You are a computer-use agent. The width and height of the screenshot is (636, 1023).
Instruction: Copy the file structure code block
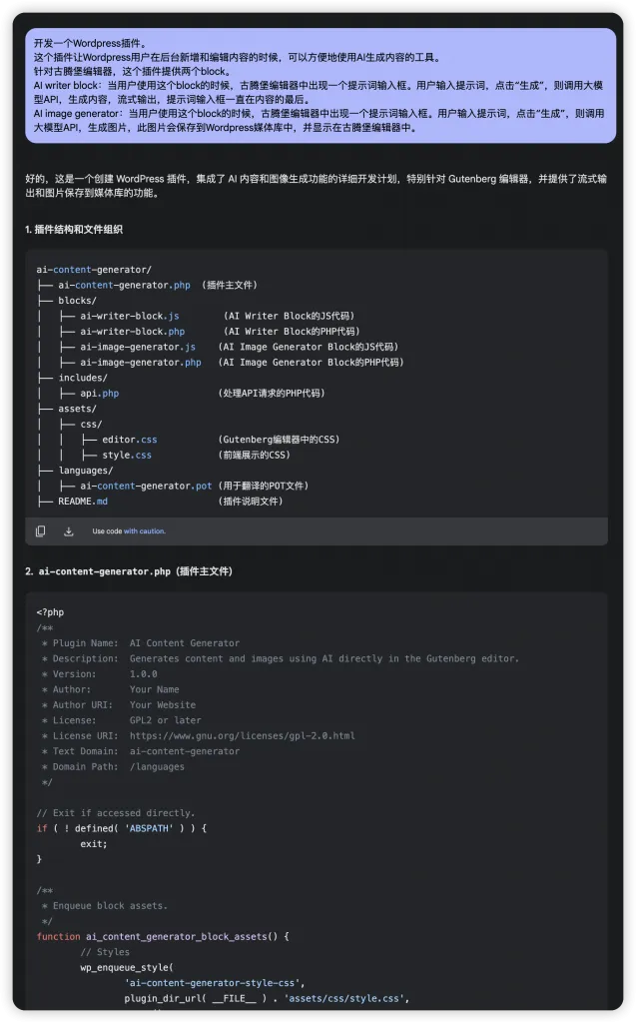pyautogui.click(x=41, y=531)
